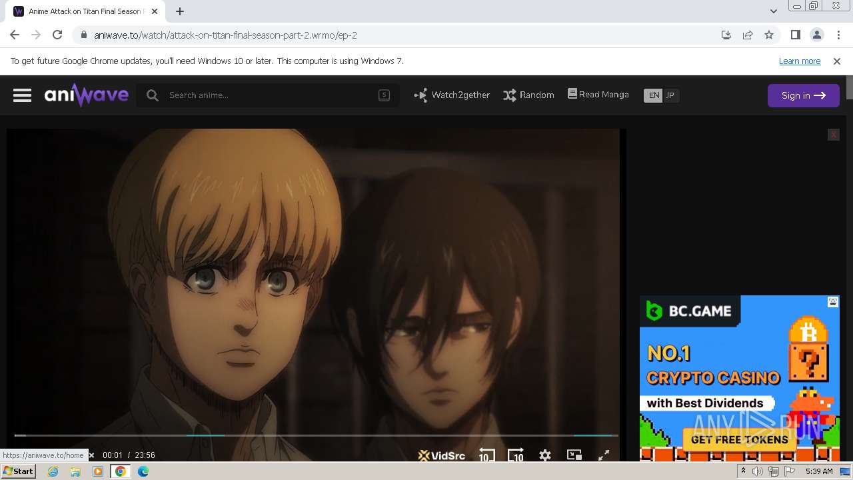
Task: View site information lock icon
Action: pos(83,35)
